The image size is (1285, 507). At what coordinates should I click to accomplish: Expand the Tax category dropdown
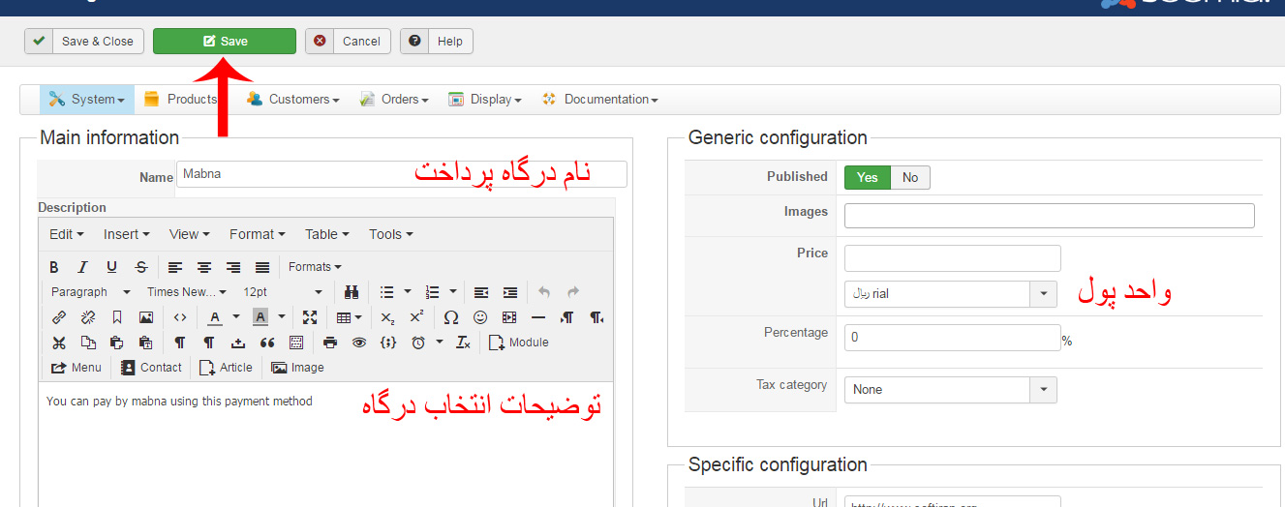1044,390
